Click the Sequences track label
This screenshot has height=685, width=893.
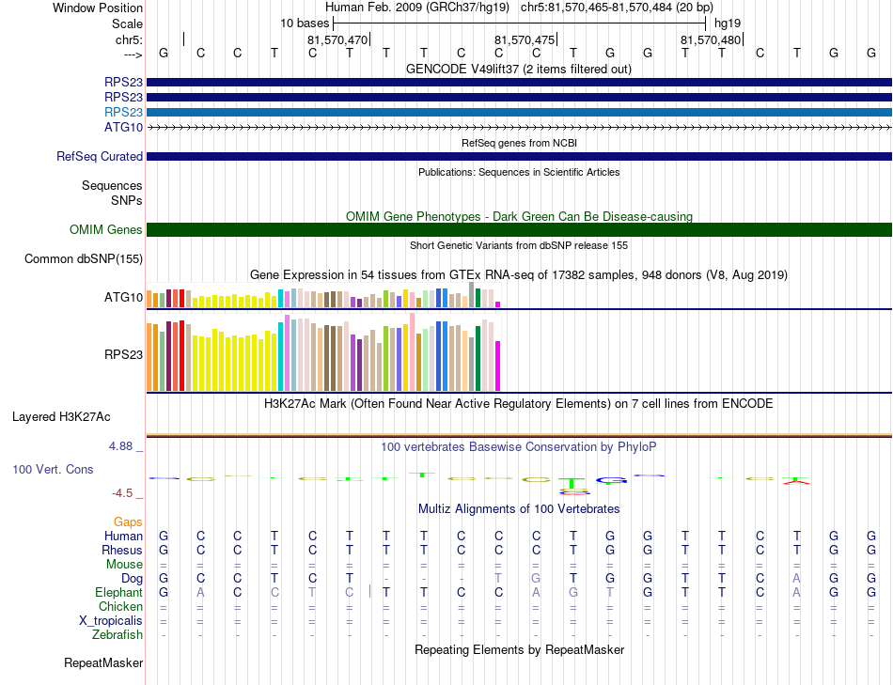click(112, 186)
